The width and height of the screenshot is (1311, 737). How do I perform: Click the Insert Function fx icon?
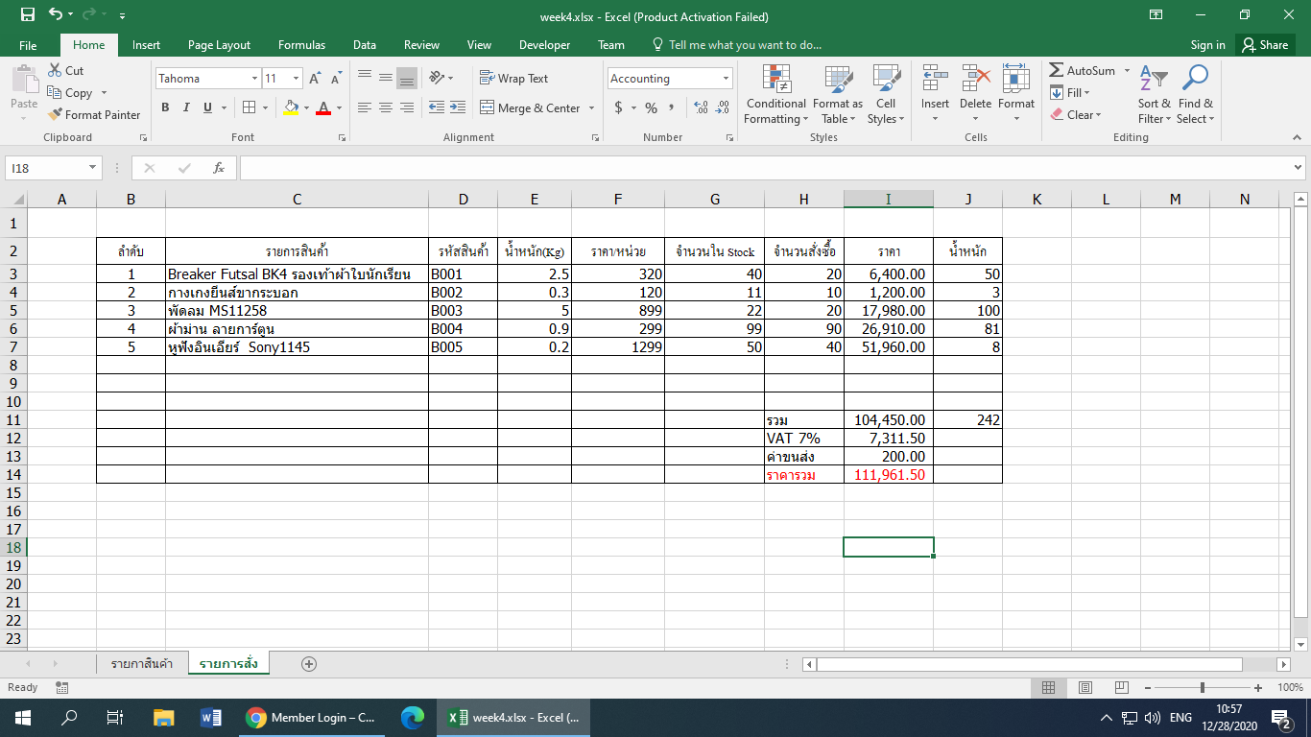pos(219,168)
